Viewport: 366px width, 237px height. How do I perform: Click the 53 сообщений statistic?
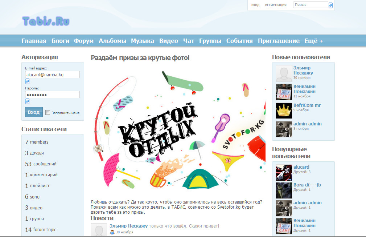point(41,164)
